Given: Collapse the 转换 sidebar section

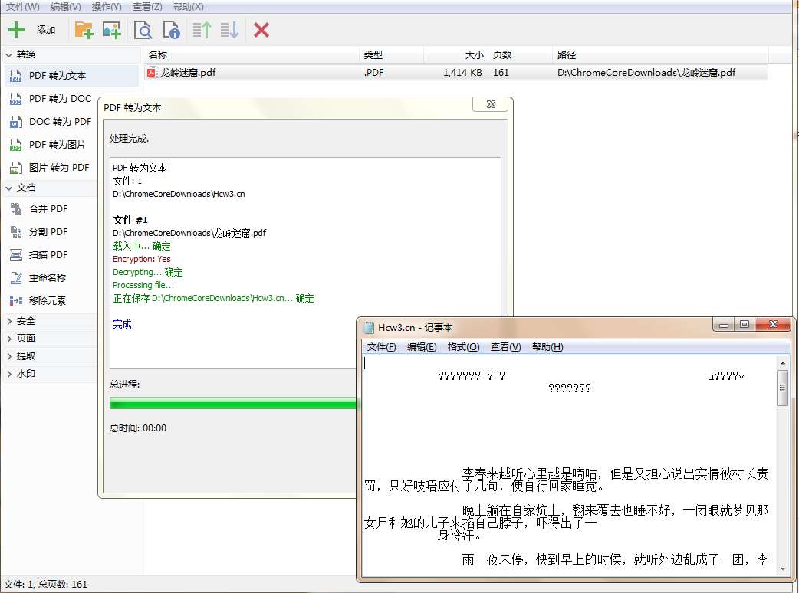Looking at the screenshot, I should point(9,54).
